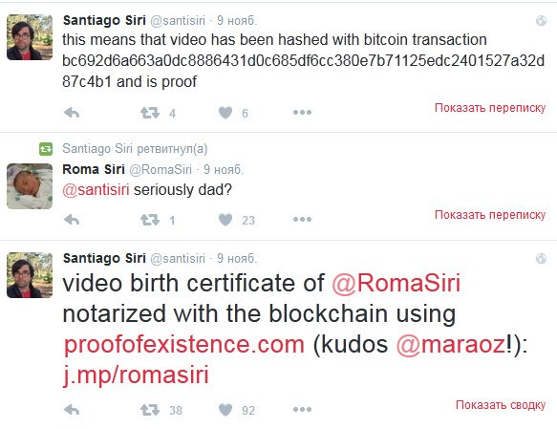The height and width of the screenshot is (429, 557).
Task: Open more options on birth certificate tweet
Action: pos(302,410)
